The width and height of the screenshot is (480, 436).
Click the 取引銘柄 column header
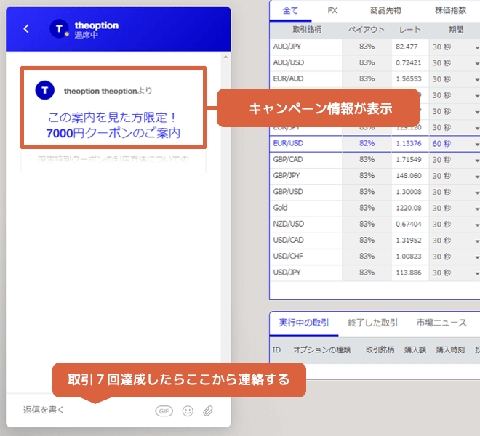pos(307,30)
